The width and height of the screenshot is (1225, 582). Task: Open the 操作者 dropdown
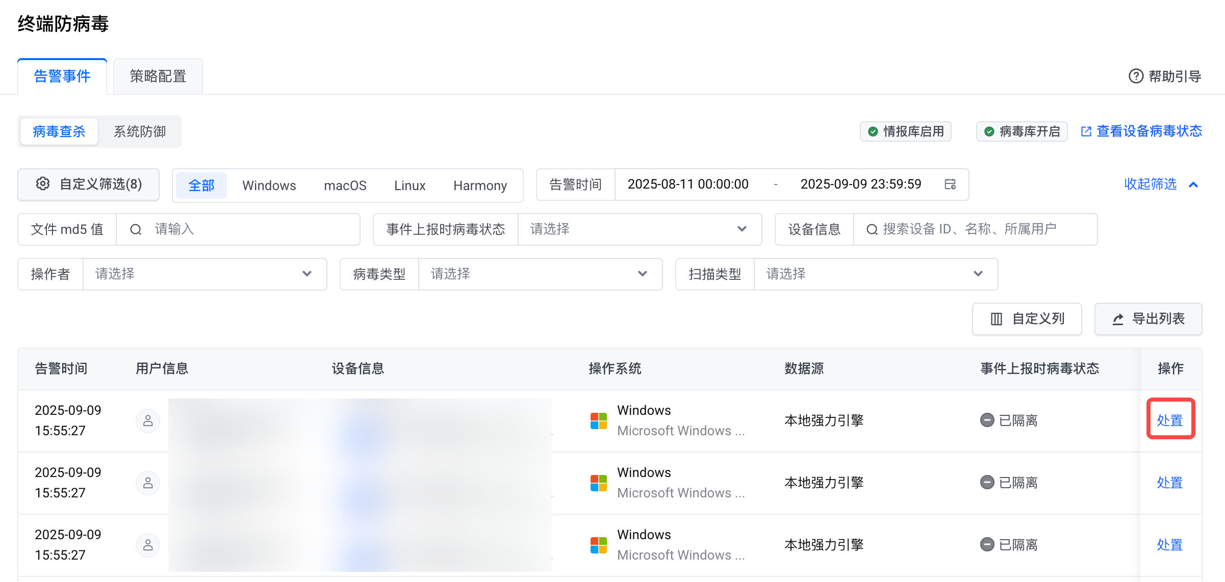click(204, 274)
